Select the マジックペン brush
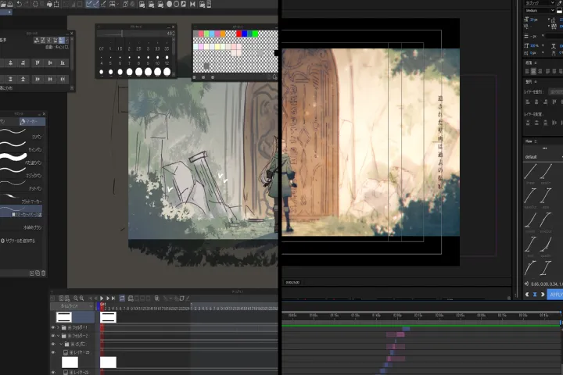 (x=22, y=172)
